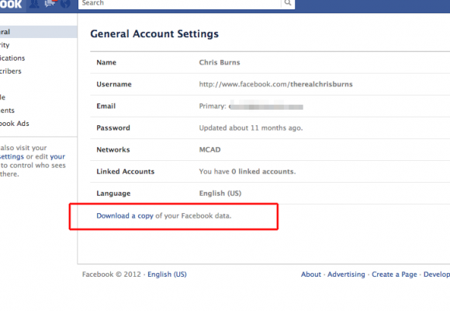Focus the Search input field
The image size is (450, 311).
(180, 3)
